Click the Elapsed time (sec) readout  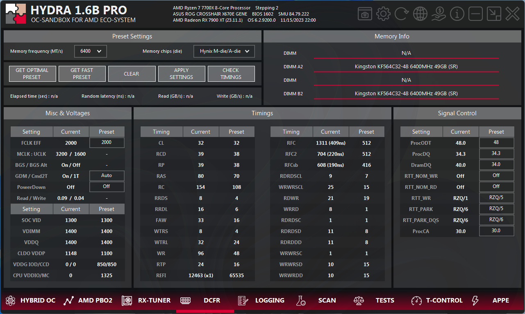34,96
